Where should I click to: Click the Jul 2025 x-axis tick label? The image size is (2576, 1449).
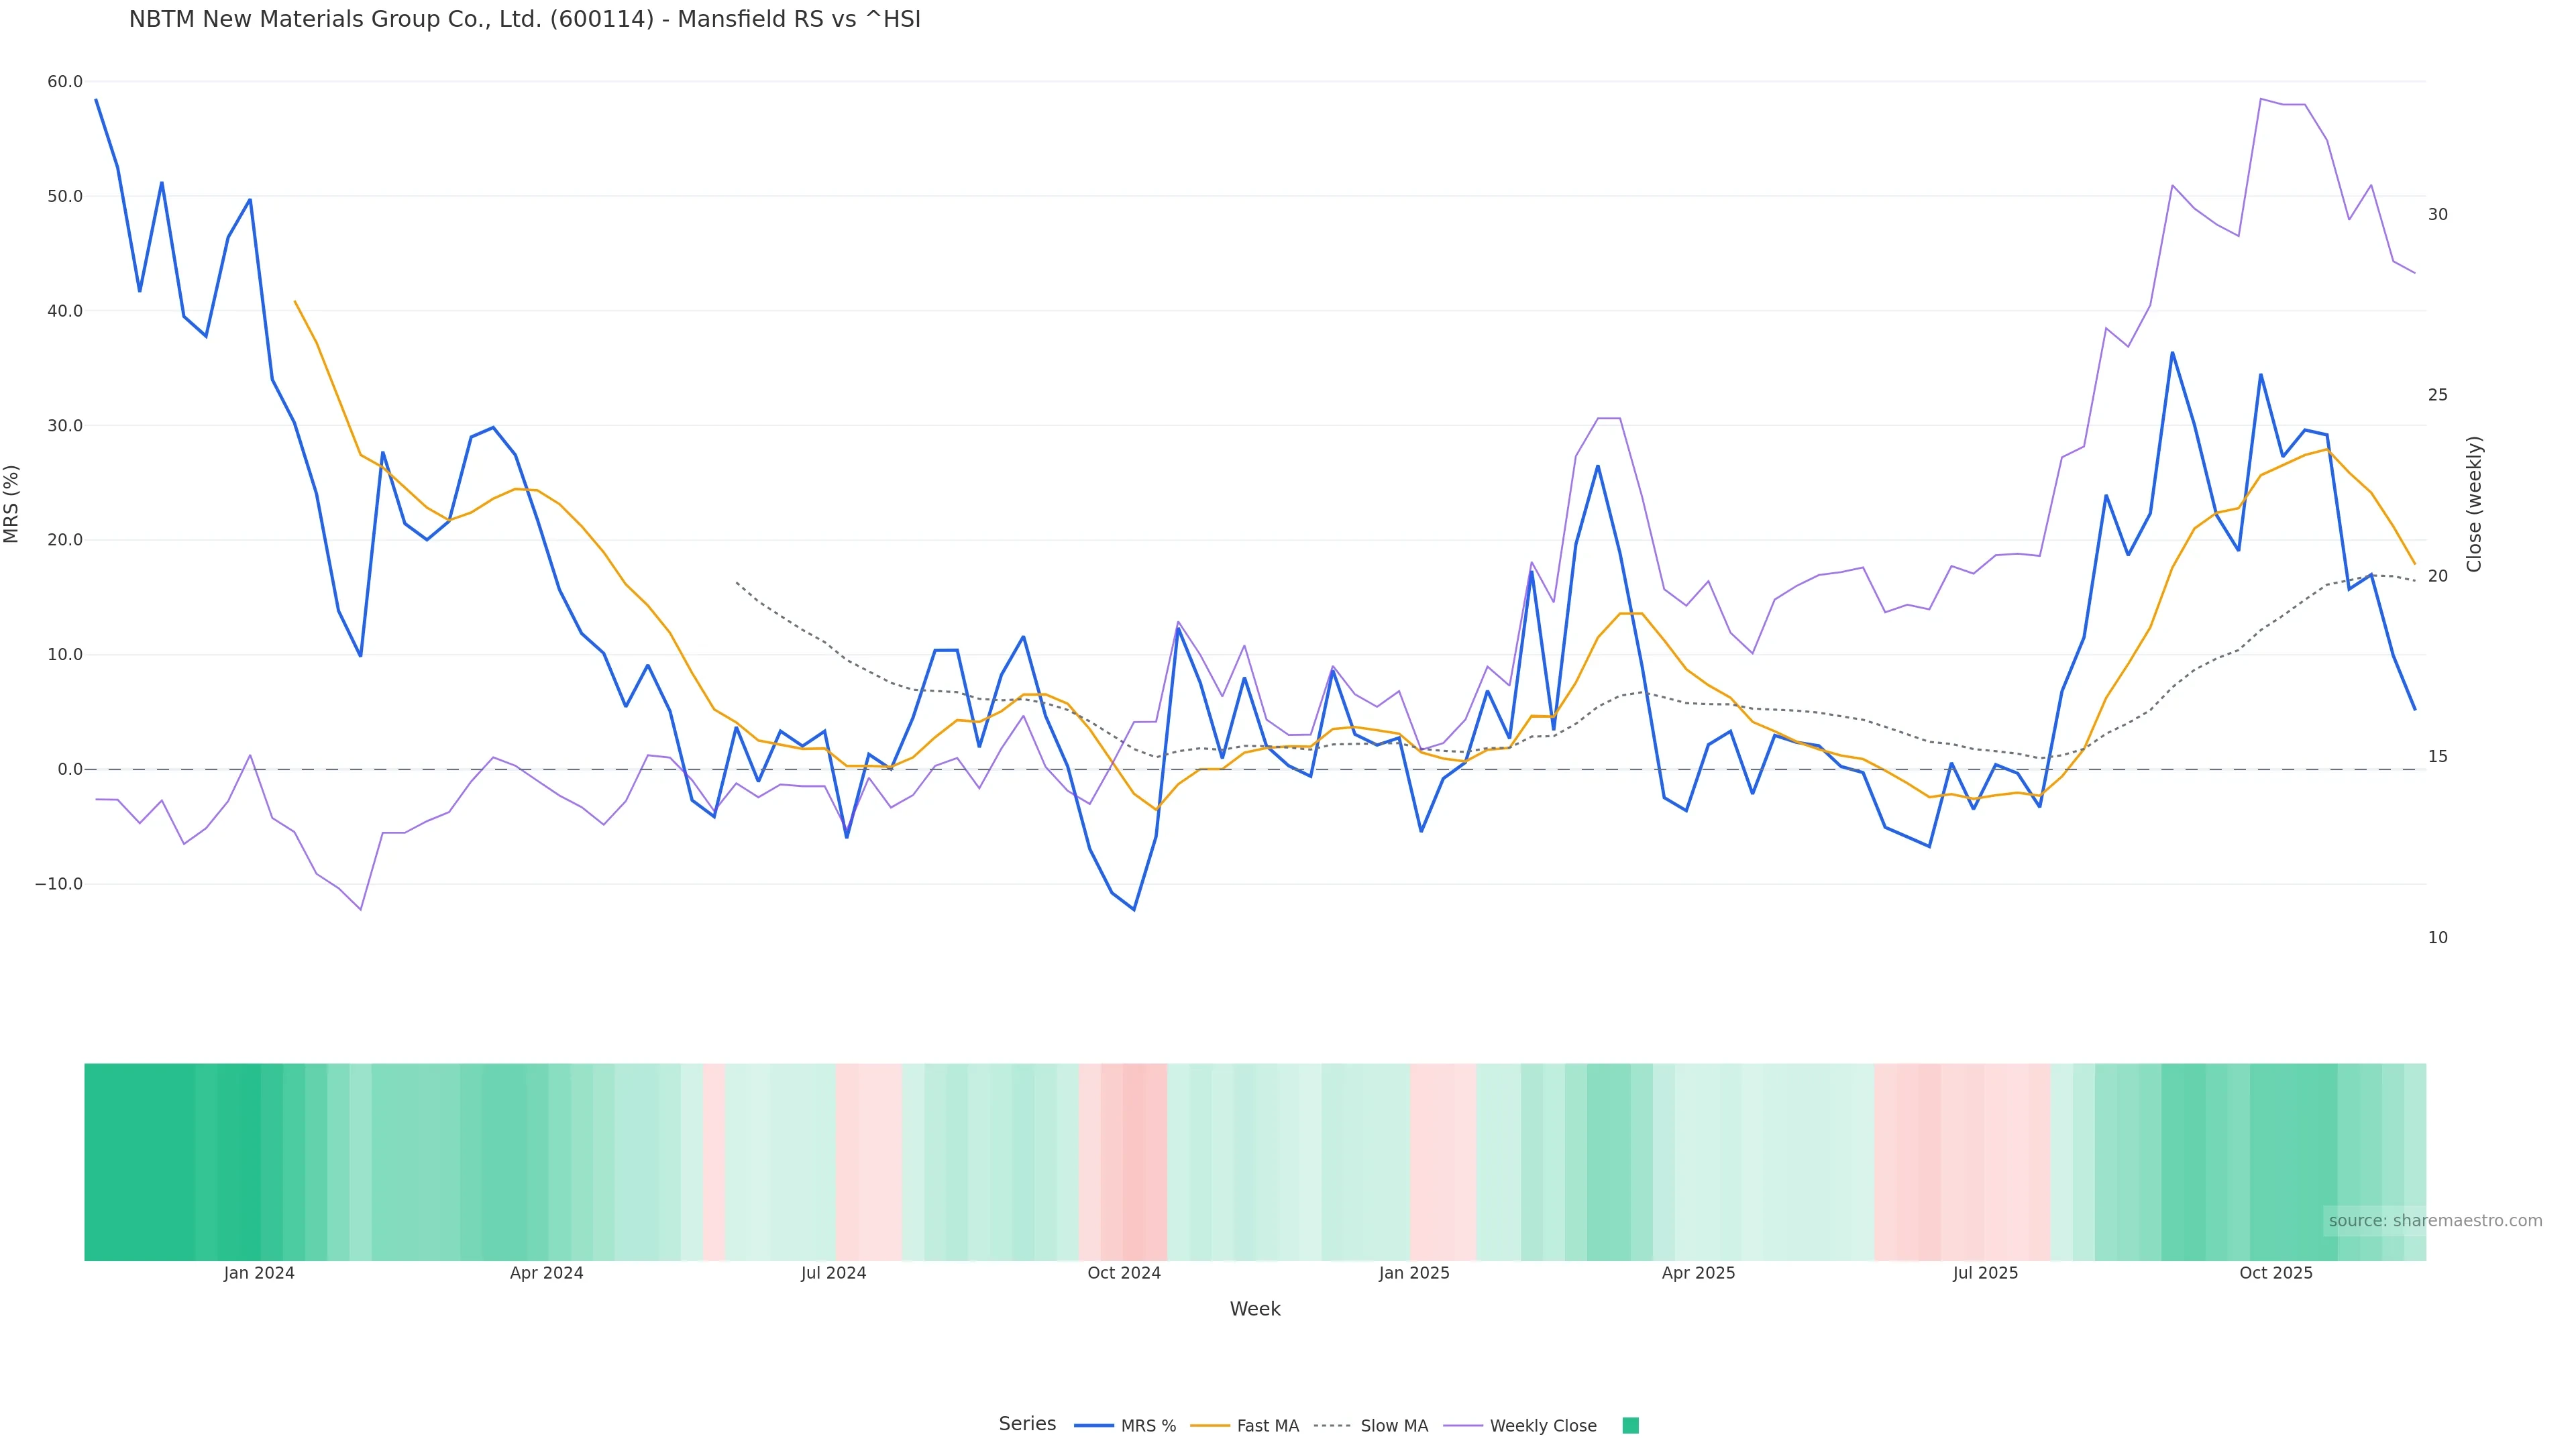point(1985,1273)
